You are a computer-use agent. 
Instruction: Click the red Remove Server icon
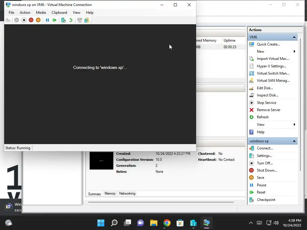pyautogui.click(x=252, y=110)
